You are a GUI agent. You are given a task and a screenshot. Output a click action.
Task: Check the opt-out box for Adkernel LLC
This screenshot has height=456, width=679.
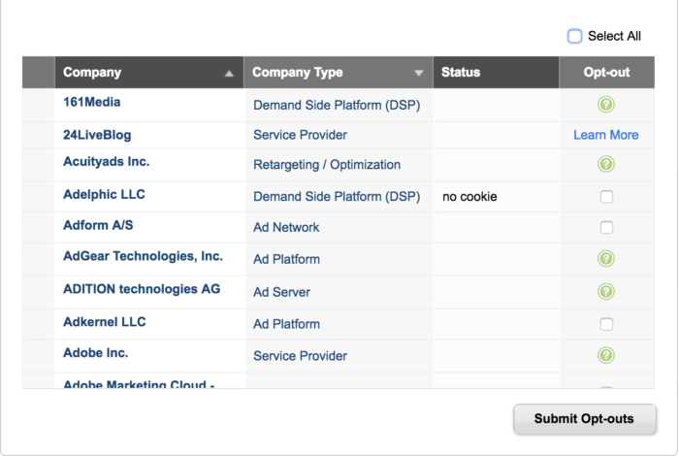606,324
